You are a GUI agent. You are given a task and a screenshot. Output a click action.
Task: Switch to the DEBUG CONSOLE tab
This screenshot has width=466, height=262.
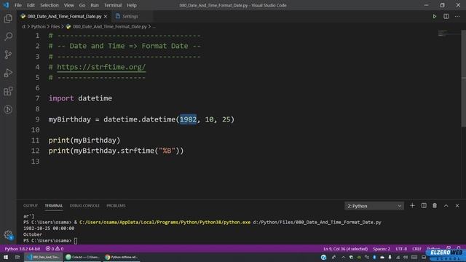point(84,205)
